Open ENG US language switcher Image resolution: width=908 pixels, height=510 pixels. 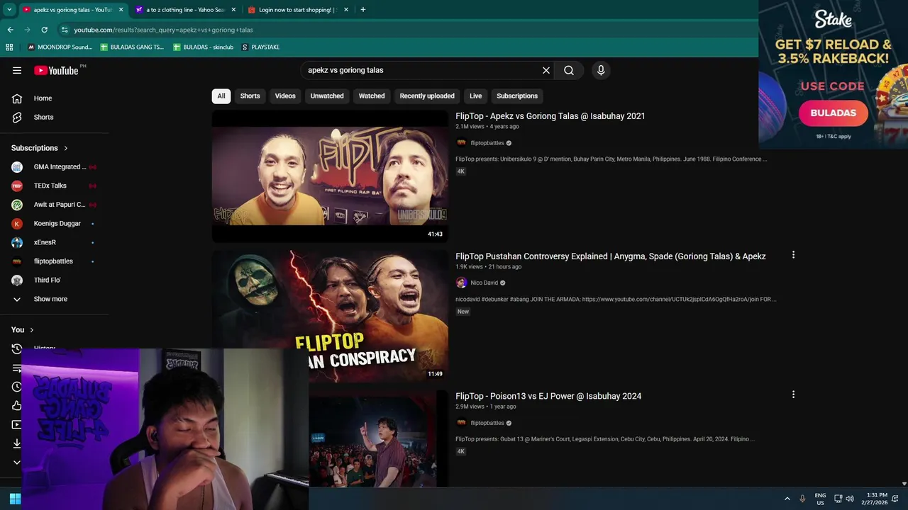[820, 499]
